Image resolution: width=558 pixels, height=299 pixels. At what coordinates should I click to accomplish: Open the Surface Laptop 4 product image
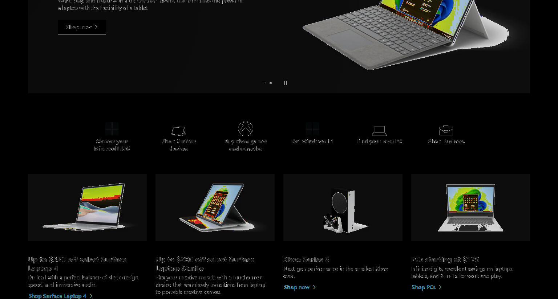tap(87, 208)
